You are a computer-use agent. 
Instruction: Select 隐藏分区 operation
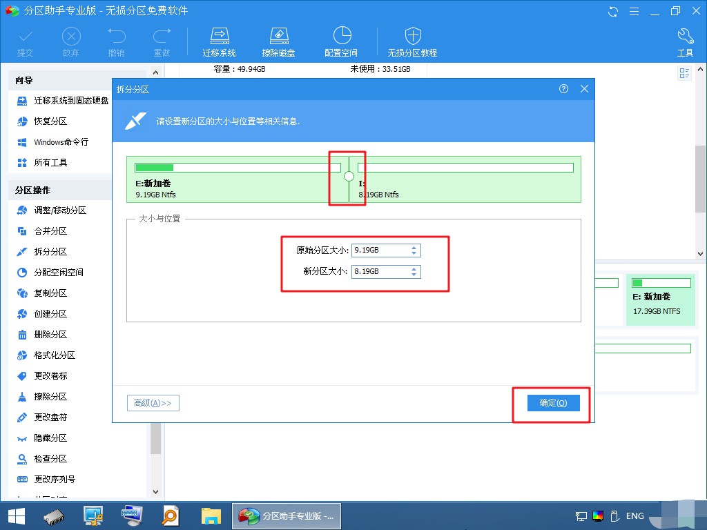[x=41, y=438]
